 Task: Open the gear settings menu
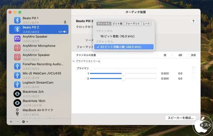[25, 122]
